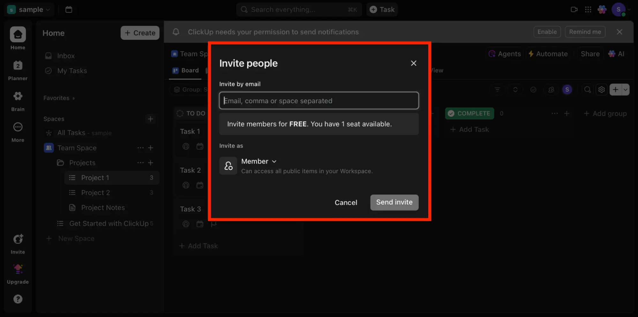The width and height of the screenshot is (638, 317).
Task: Focus the invite email input field
Action: [x=319, y=101]
